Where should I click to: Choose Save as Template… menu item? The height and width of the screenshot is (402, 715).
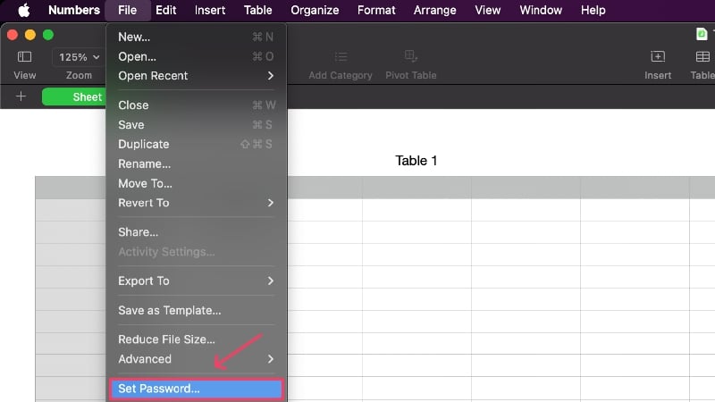196,310
